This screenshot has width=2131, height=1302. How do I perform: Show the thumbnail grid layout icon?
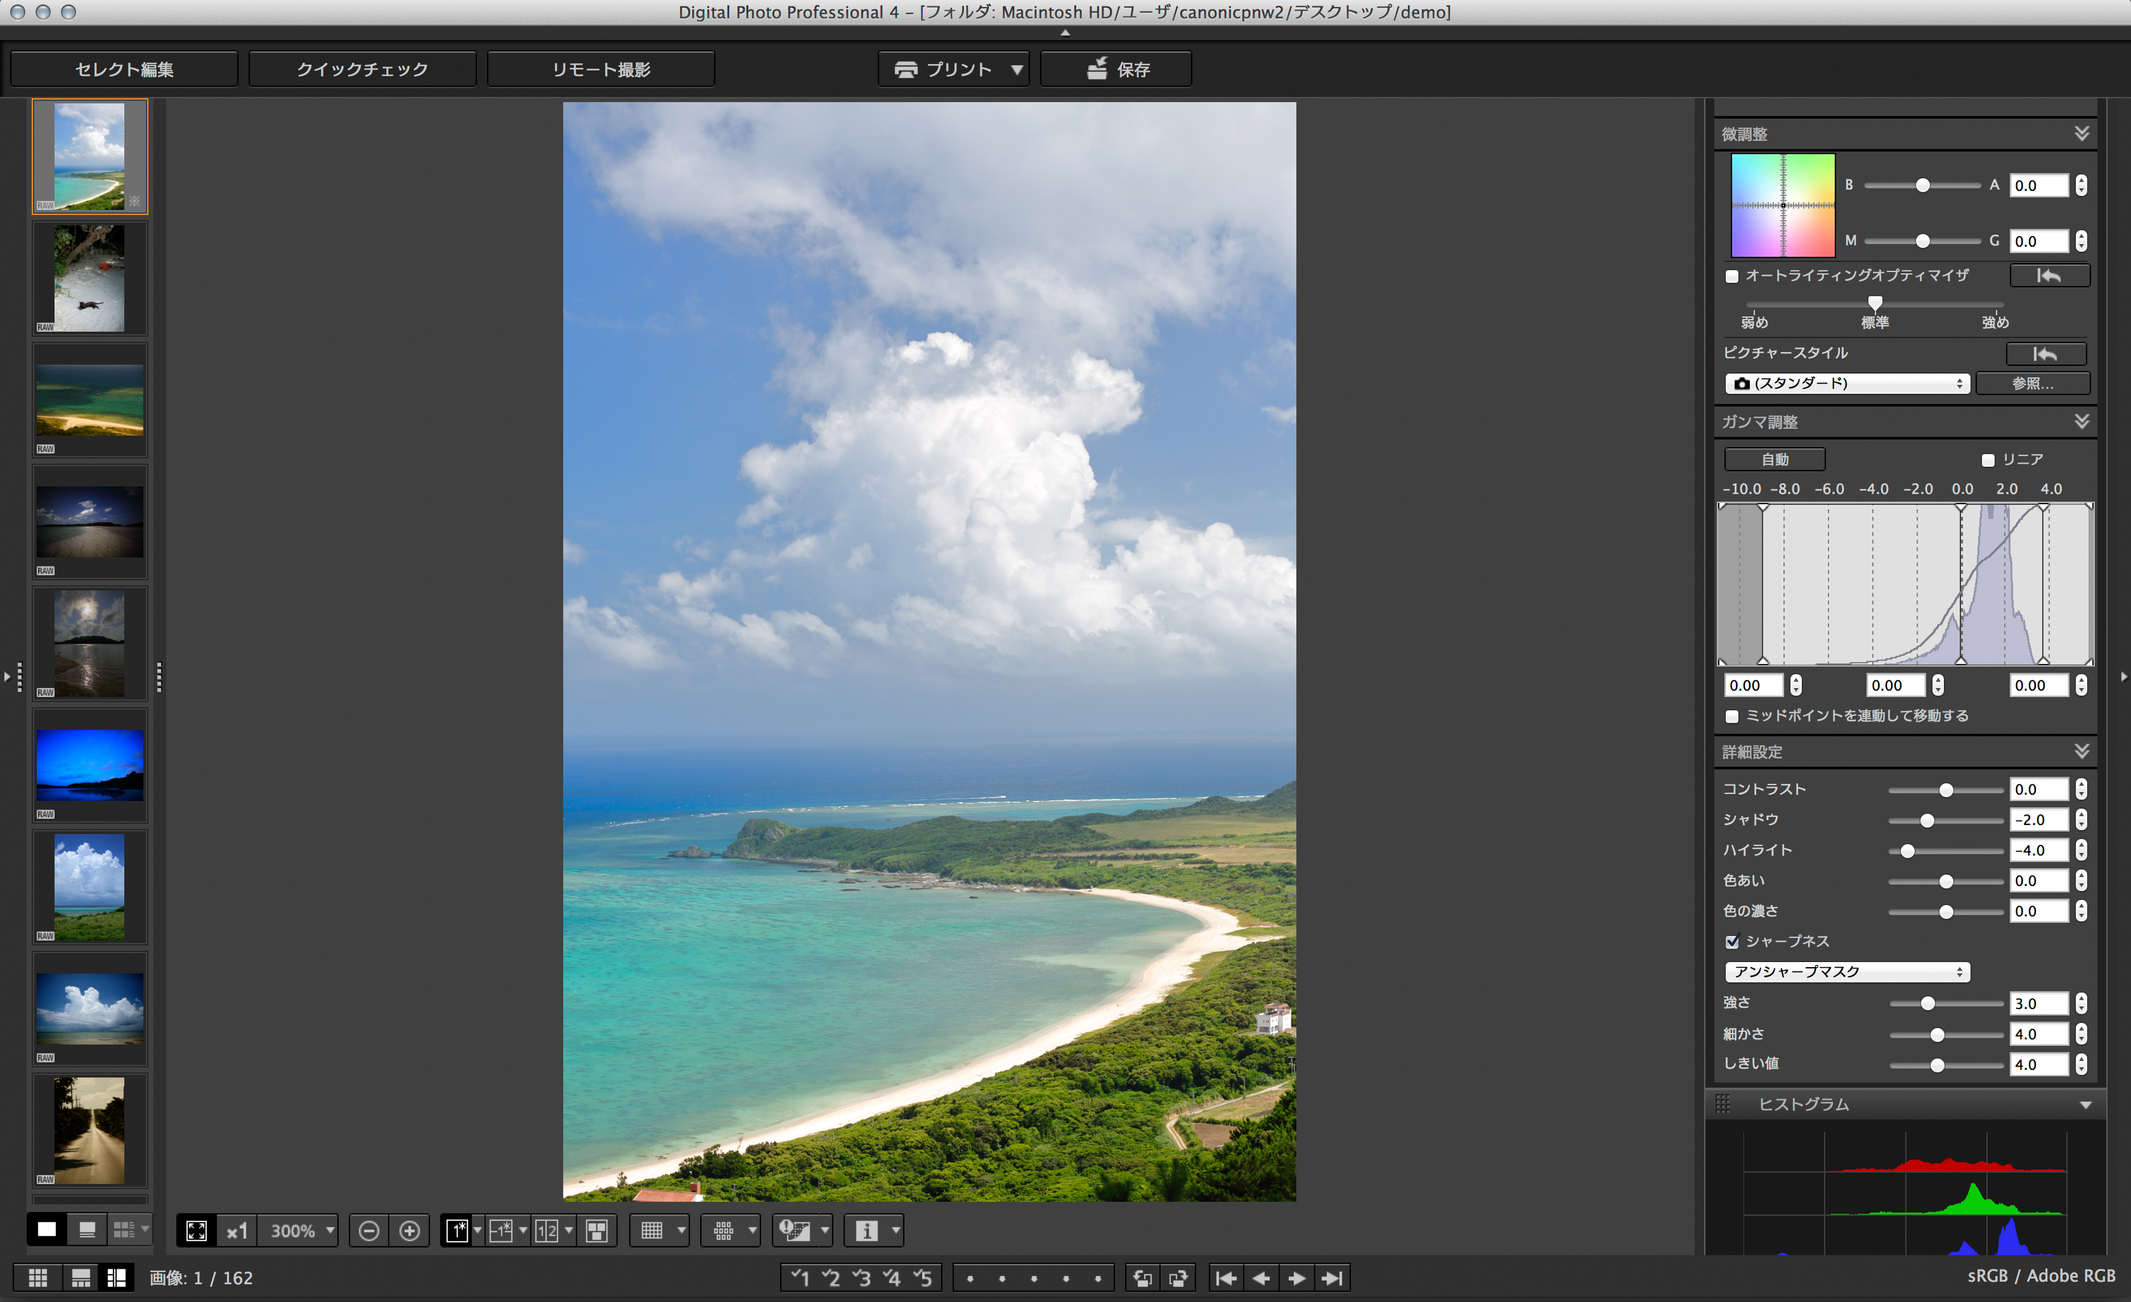coord(38,1278)
